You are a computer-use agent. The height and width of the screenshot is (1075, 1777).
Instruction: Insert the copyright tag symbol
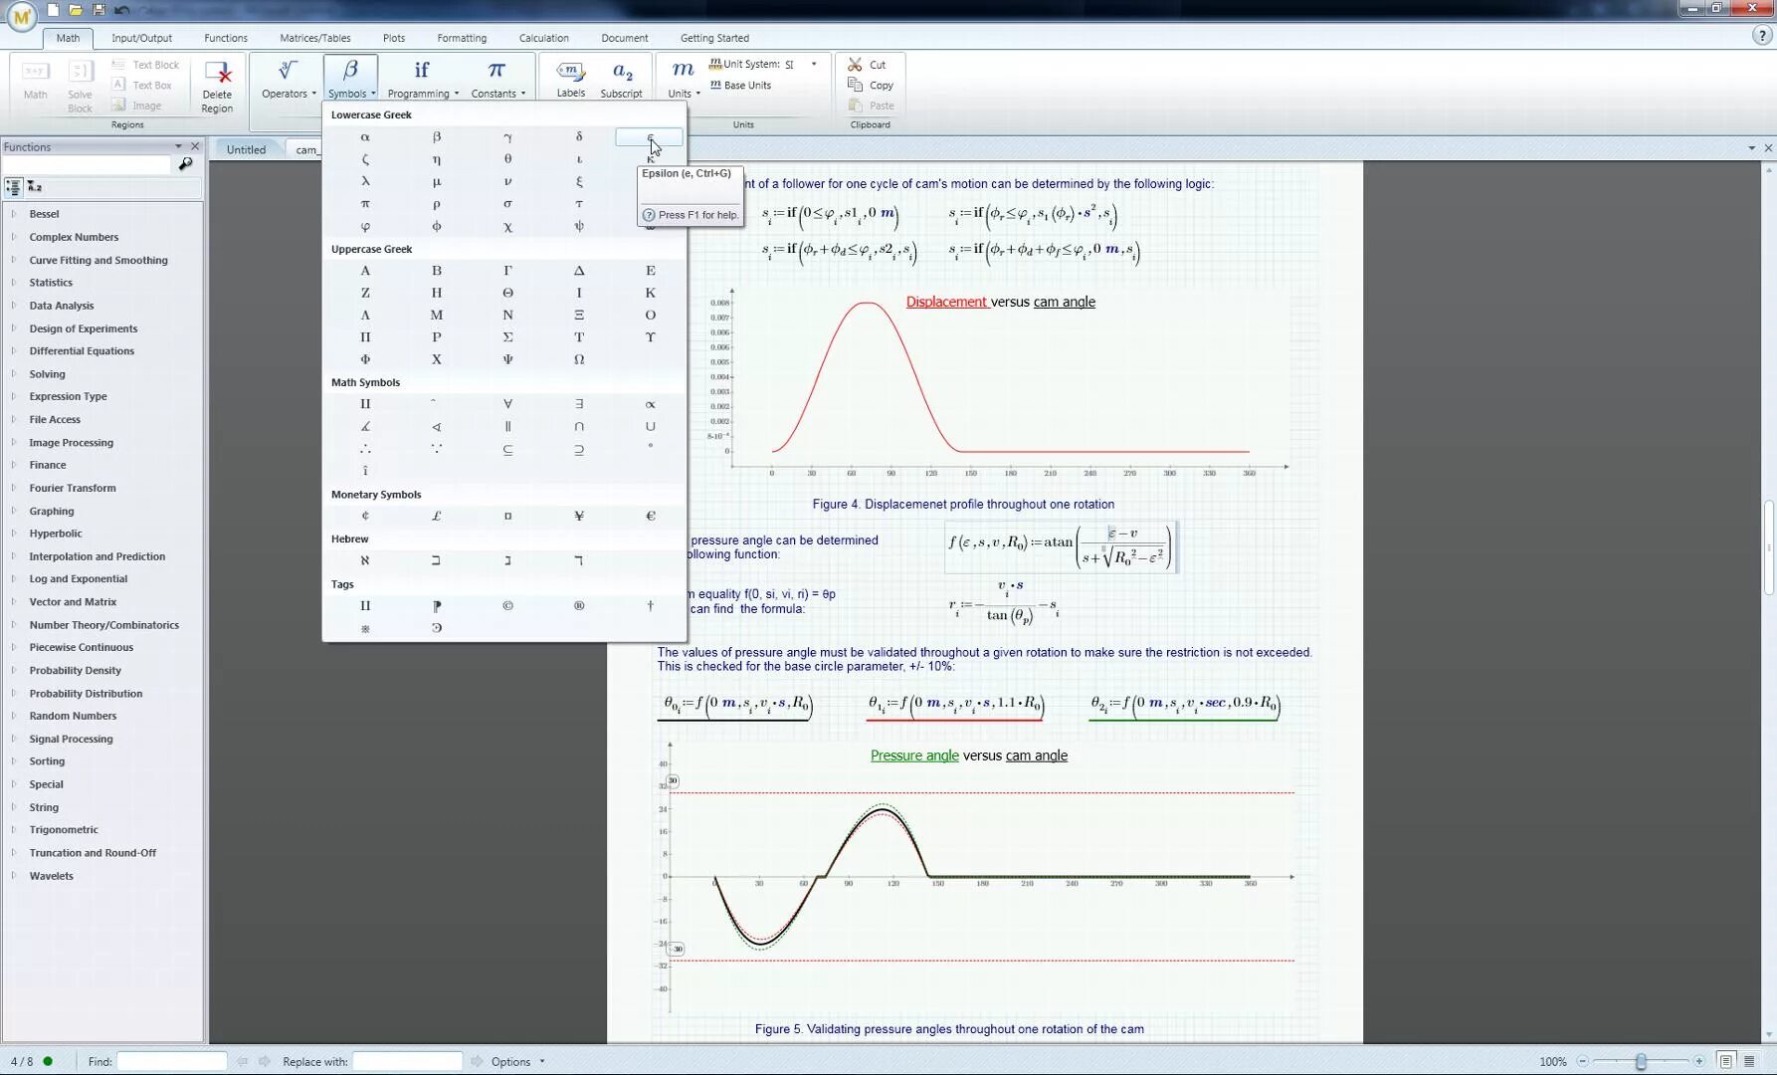[507, 605]
